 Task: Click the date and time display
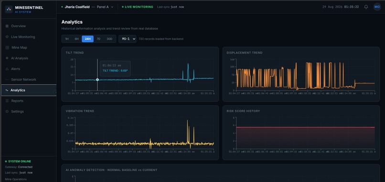point(341,7)
